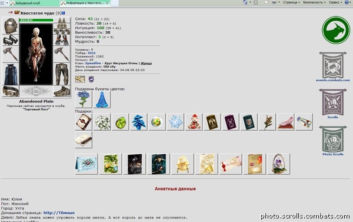This screenshot has height=222, width=353.
Task: Open the Сервис dropdown menu
Action: [x=335, y=2]
